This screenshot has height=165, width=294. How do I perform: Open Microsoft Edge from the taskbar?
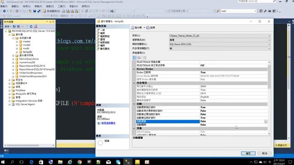point(31,162)
